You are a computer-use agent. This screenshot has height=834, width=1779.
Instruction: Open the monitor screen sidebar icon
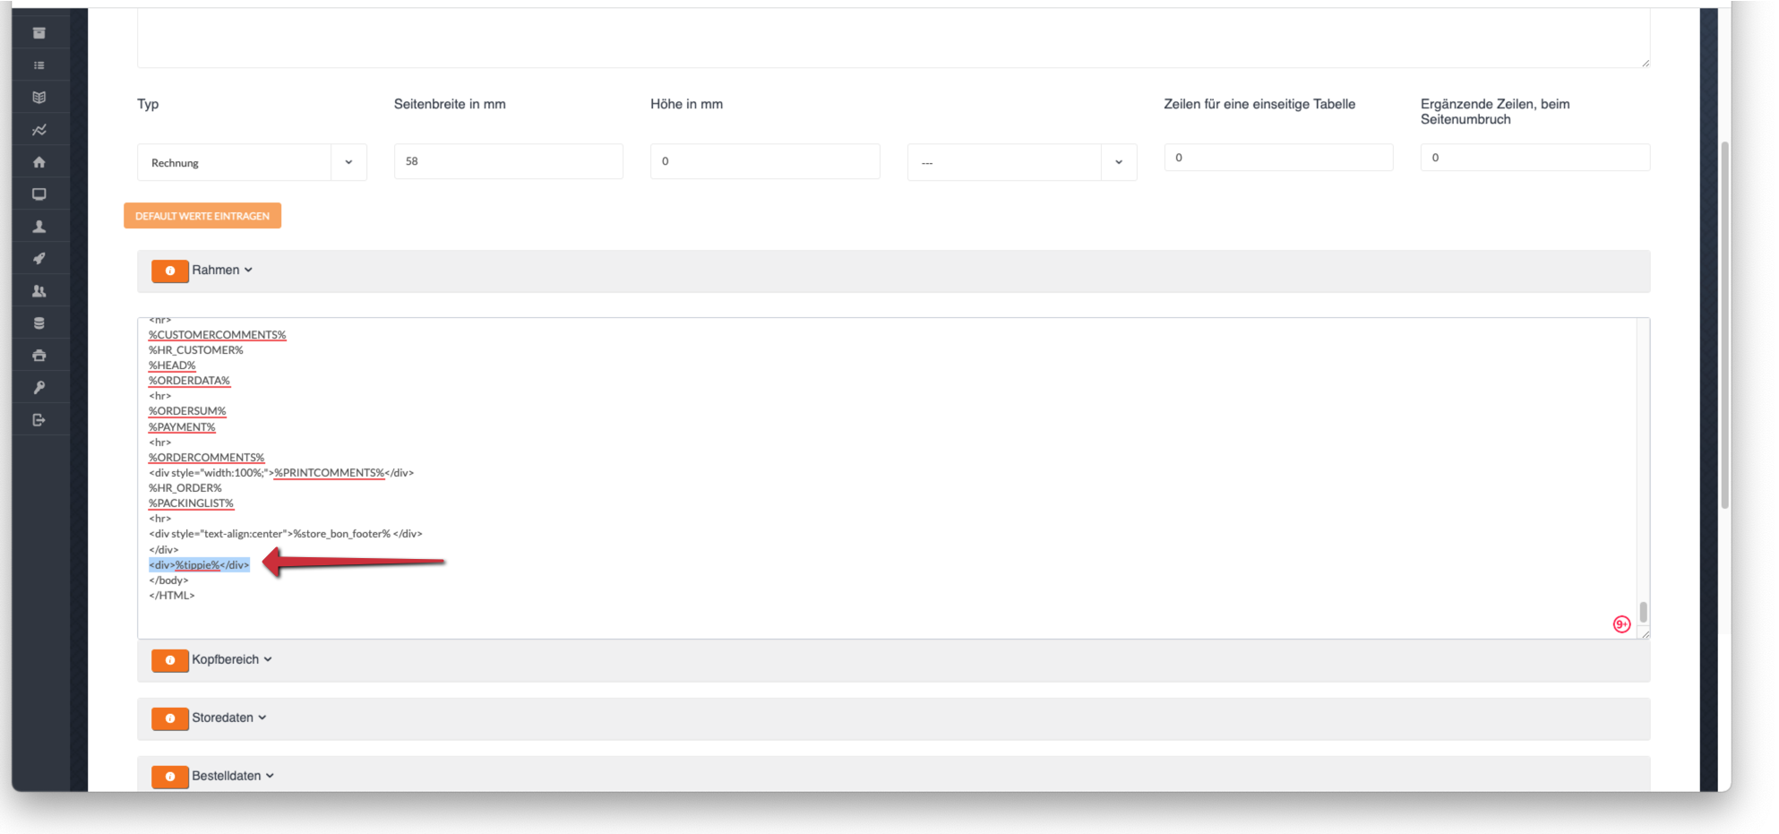pyautogui.click(x=39, y=194)
